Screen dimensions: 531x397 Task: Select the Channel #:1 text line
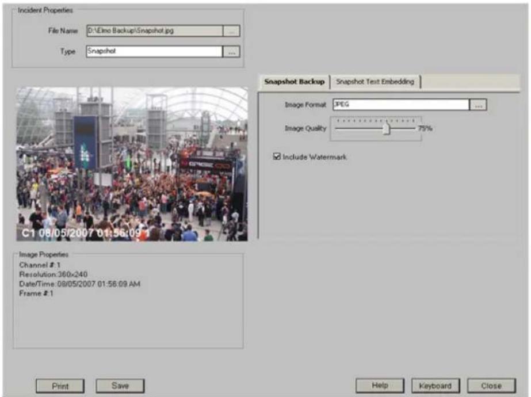coord(40,265)
